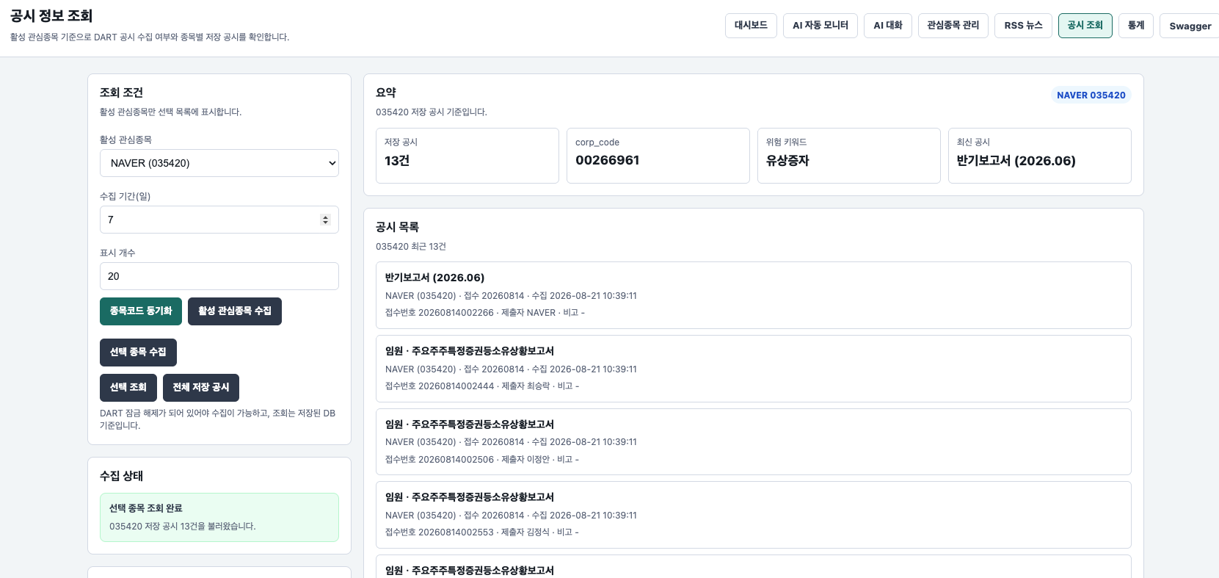The image size is (1219, 578).
Task: Open the RSS 뉴스 tab
Action: tap(1023, 26)
